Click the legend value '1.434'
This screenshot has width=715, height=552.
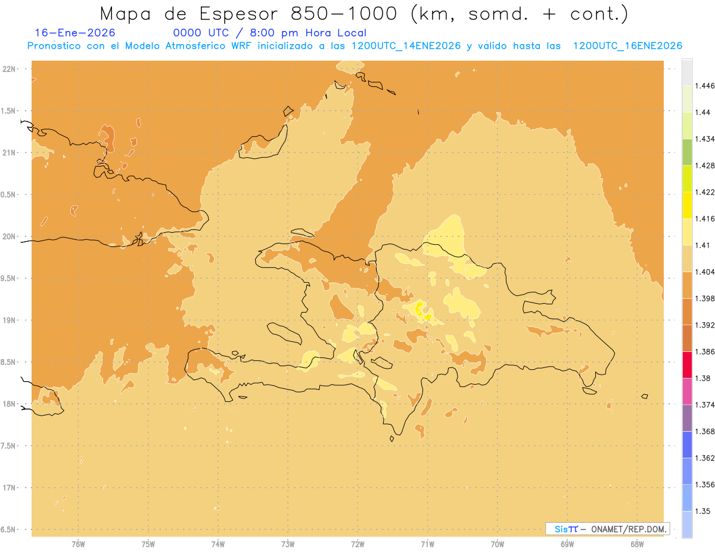tap(706, 139)
